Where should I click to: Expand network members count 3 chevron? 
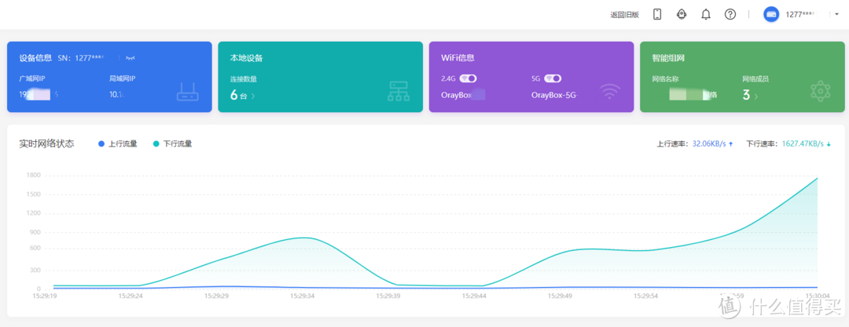(756, 96)
